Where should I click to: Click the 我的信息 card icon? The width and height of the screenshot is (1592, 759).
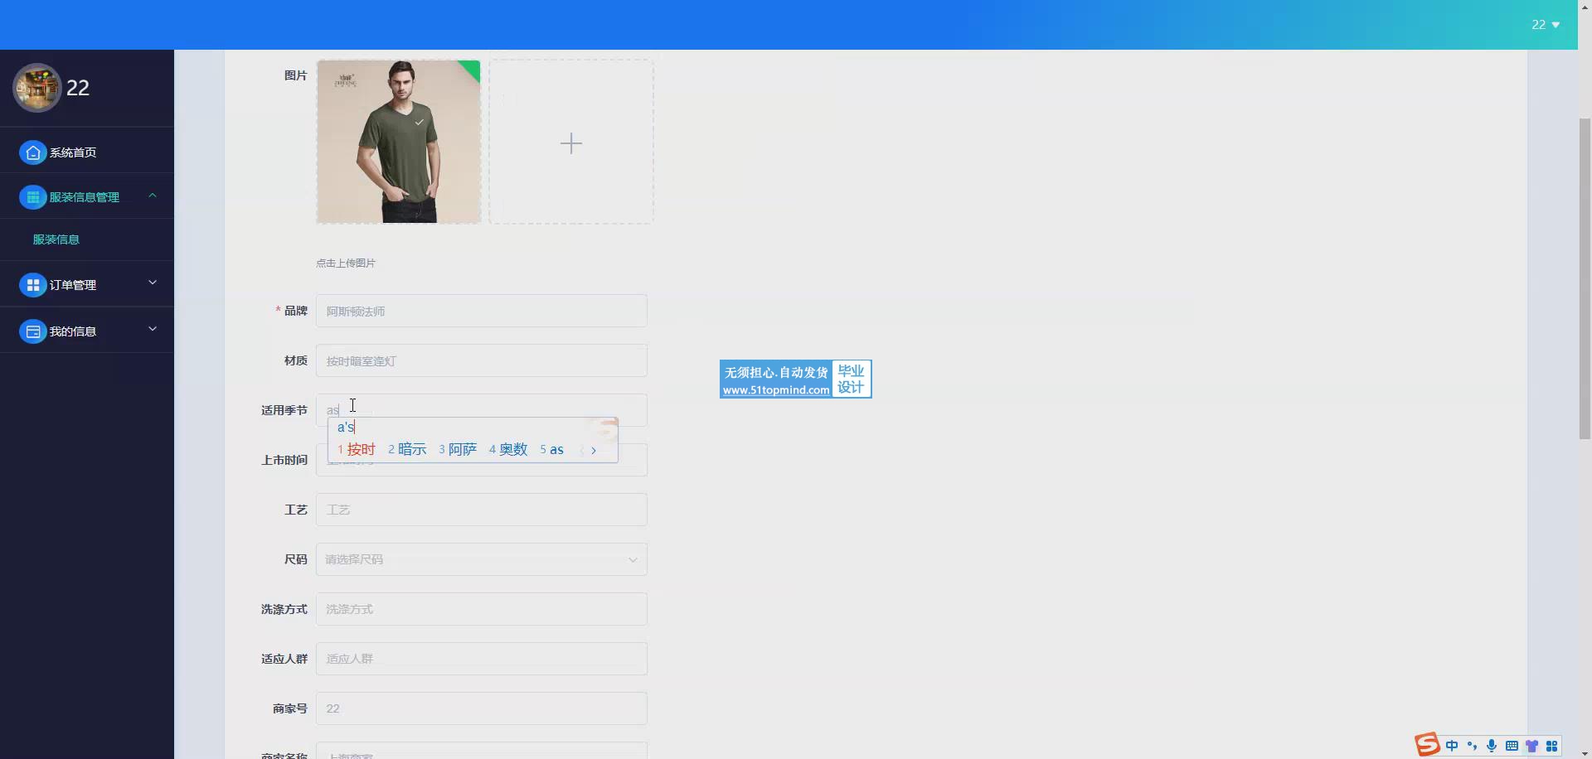(x=33, y=331)
